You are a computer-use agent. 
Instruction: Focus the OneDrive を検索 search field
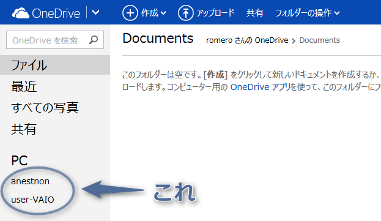point(55,40)
